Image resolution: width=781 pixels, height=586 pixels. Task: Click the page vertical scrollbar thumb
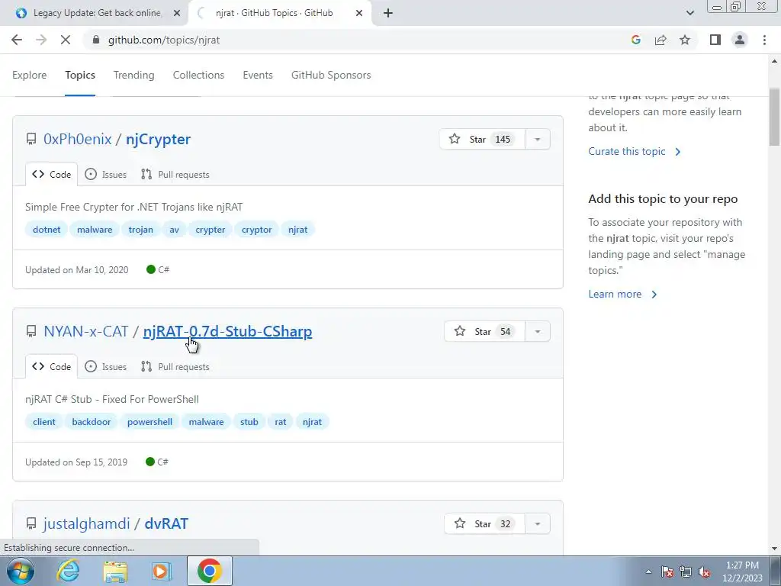tap(775, 117)
